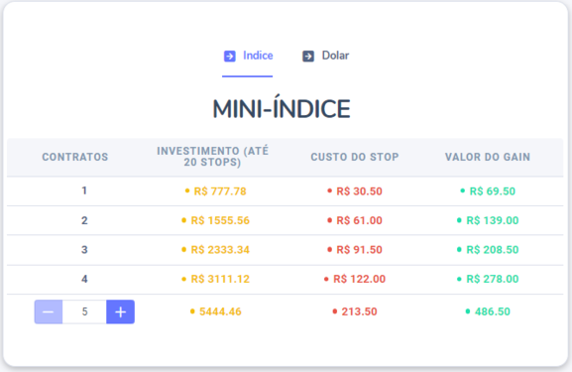Viewport: 572px width, 372px height.
Task: Click gain value R$ 208.50
Action: tap(493, 250)
